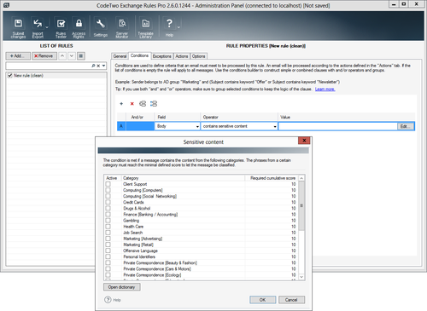
Task: Click the Remove rule button
Action: (44, 56)
